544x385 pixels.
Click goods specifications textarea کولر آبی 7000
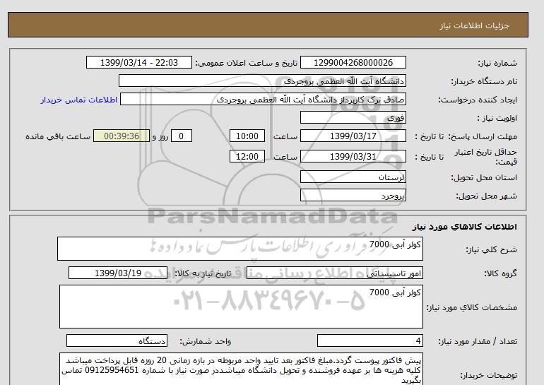coord(241,307)
